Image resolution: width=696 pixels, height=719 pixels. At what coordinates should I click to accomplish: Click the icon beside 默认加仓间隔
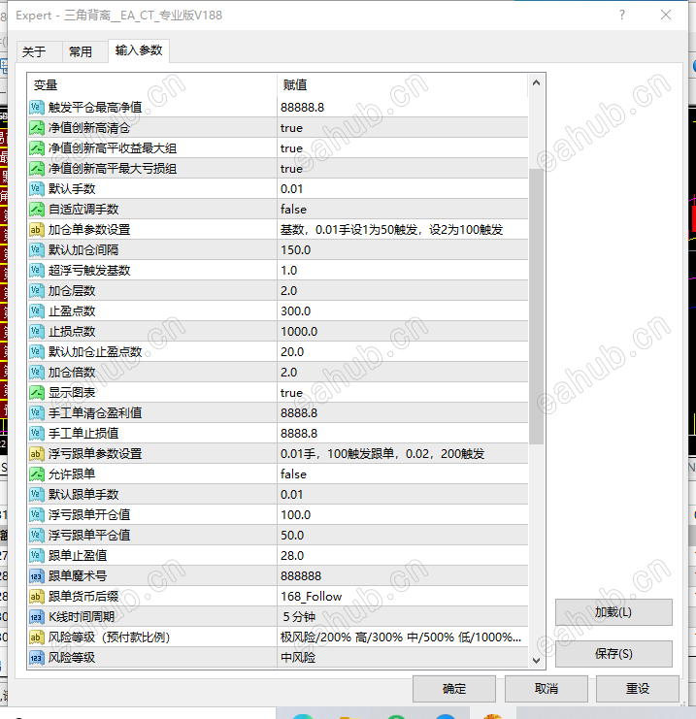(x=37, y=250)
